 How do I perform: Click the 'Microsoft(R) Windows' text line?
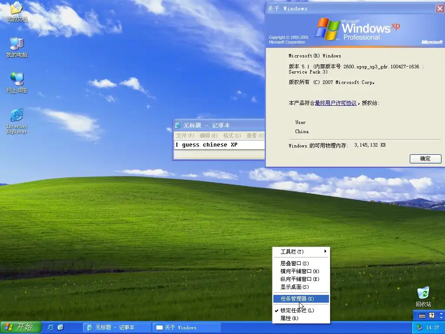(315, 56)
